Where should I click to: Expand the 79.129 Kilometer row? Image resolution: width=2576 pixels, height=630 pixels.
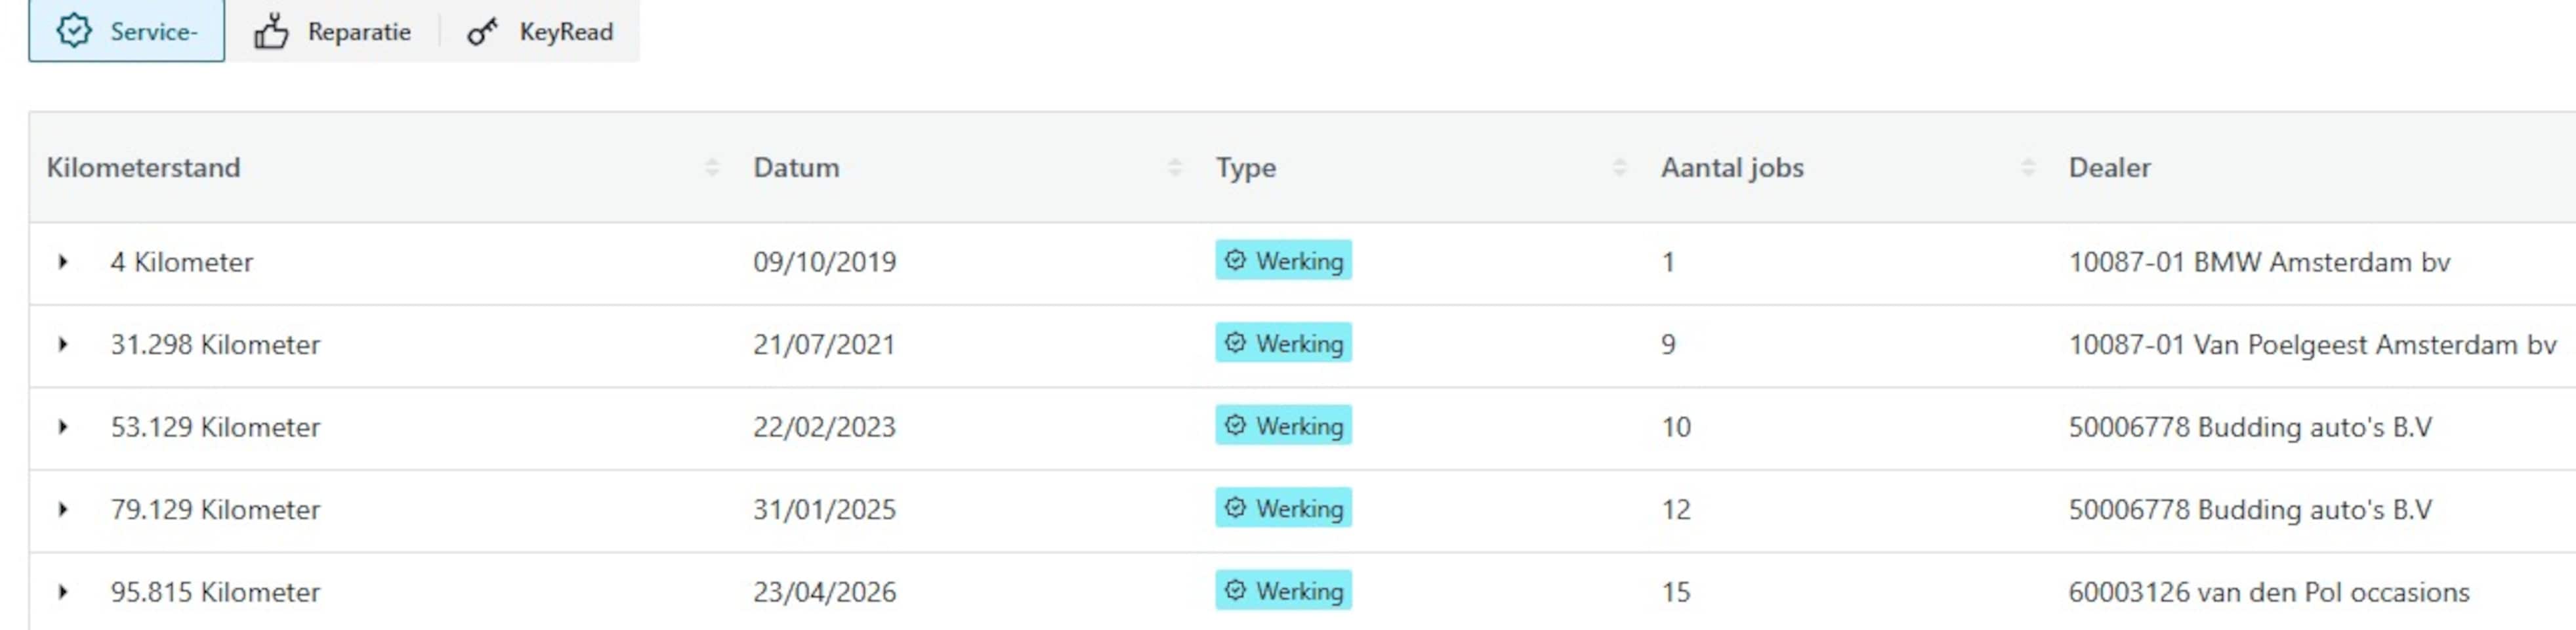click(x=63, y=510)
